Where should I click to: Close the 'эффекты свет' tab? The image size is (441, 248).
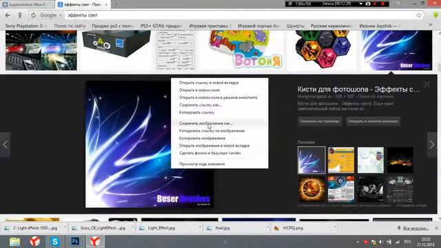click(106, 5)
